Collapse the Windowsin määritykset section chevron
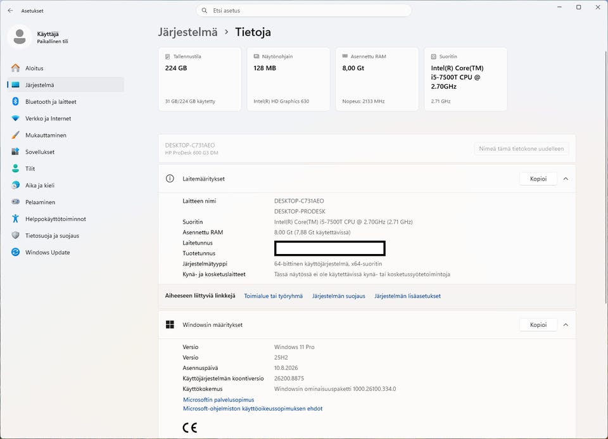 566,324
